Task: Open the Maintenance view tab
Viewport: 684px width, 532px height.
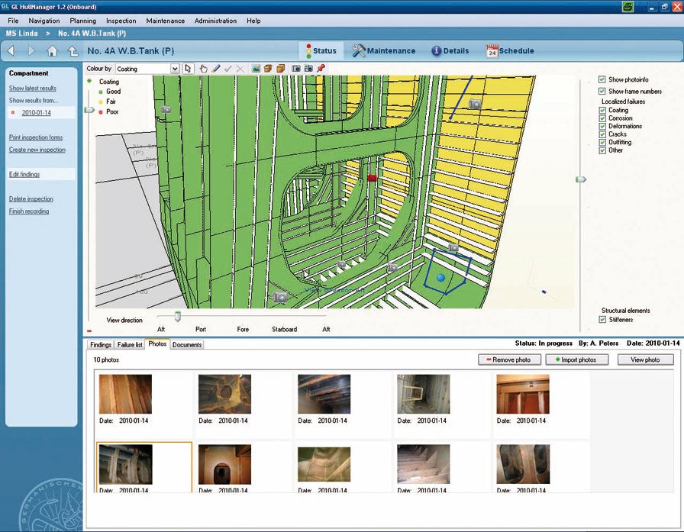Action: [x=384, y=51]
